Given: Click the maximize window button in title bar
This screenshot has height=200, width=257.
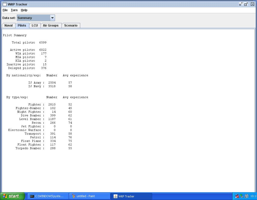Looking at the screenshot, I should point(246,4).
